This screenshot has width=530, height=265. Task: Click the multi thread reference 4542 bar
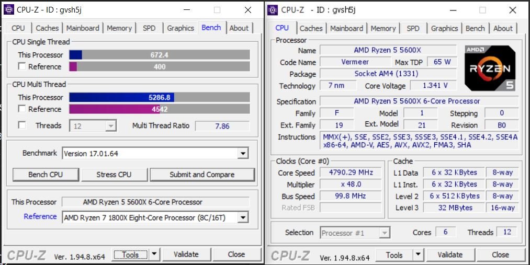point(160,109)
